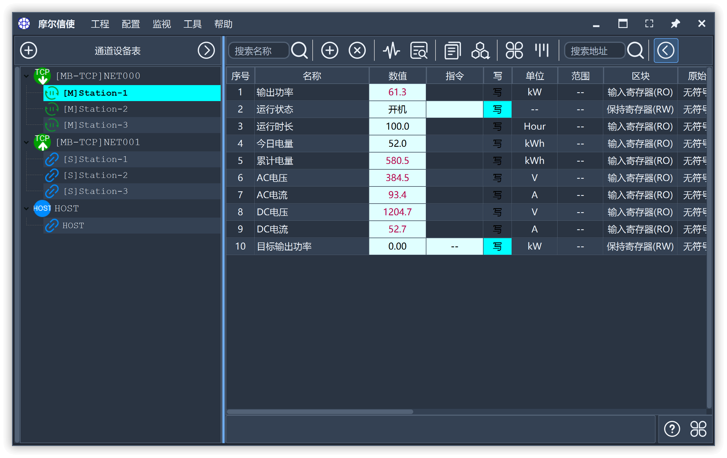Click the add point plus icon in toolbar
This screenshot has height=458, width=727.
click(x=329, y=50)
